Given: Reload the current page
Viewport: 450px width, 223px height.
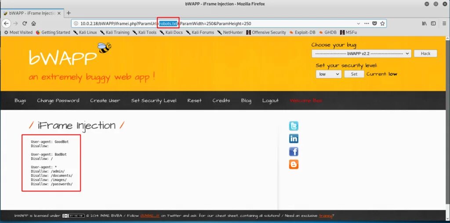Looking at the screenshot, I should [25, 24].
